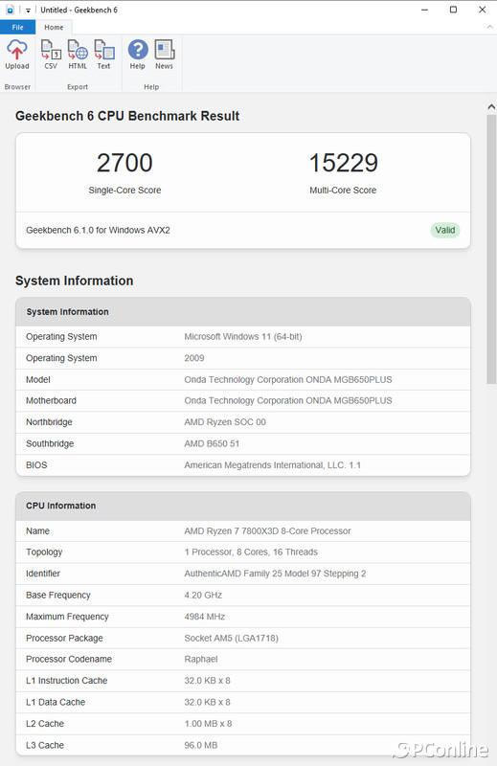Click the 'Raphael' processor codename
This screenshot has height=766, width=497.
coord(201,659)
